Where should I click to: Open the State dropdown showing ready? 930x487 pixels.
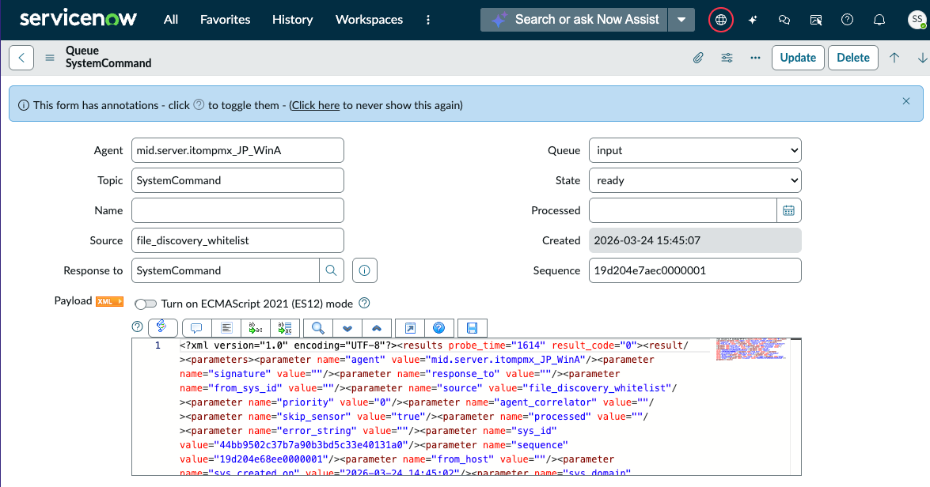click(695, 181)
